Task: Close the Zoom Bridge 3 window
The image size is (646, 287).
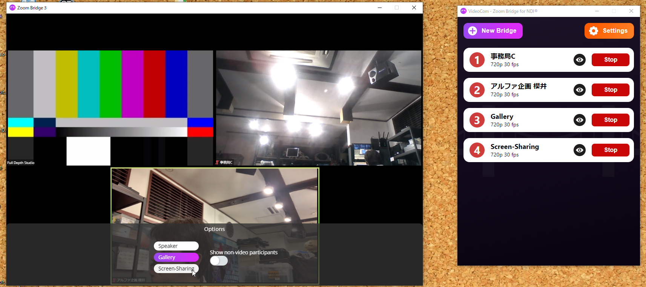Action: tap(414, 8)
